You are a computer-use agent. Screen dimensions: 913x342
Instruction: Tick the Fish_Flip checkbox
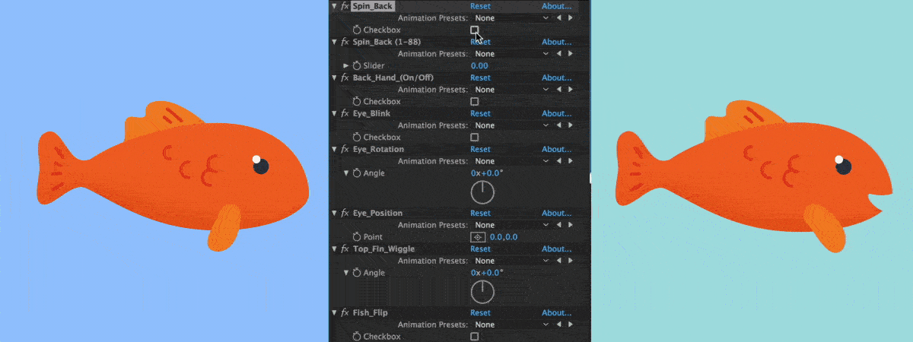point(475,336)
